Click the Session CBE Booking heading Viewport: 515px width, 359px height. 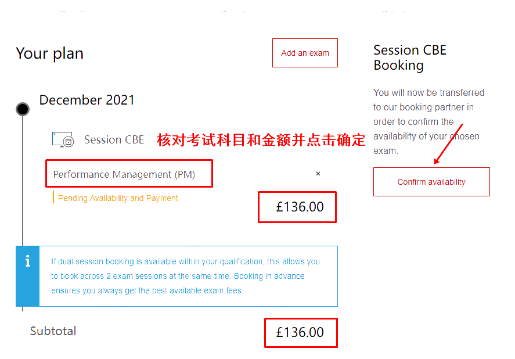tap(410, 58)
